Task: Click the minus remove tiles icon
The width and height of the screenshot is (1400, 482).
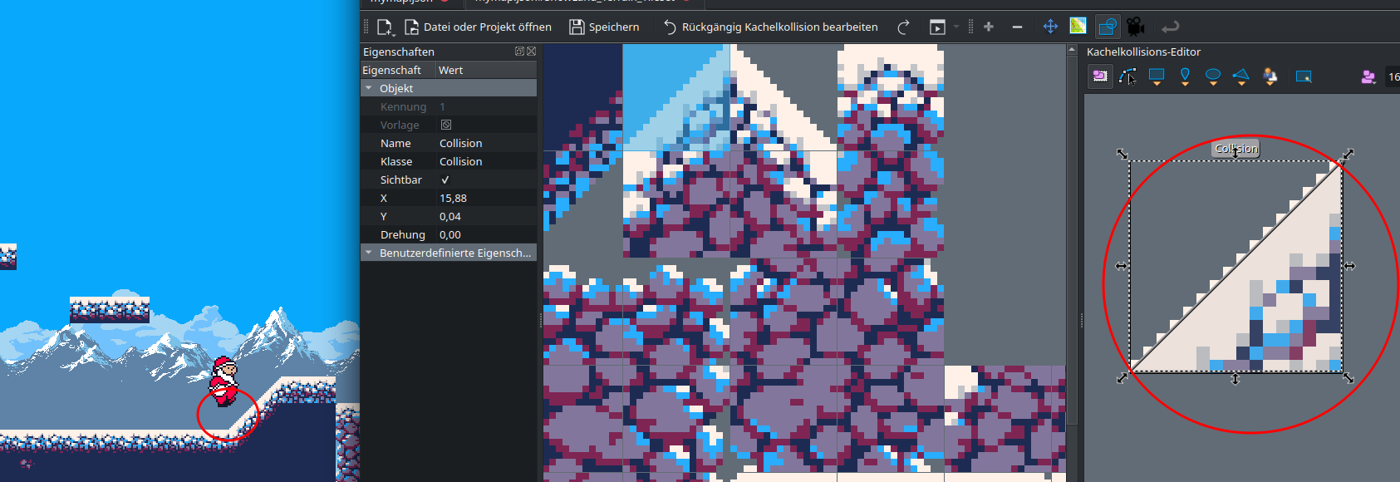Action: coord(1017,27)
